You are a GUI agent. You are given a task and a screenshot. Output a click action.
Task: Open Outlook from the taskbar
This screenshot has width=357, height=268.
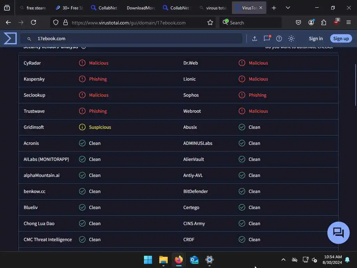194,260
